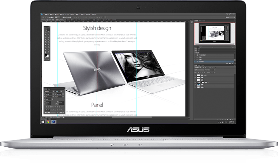278x163 pixels.
Task: Click the taskbar clock
Action: point(231,122)
